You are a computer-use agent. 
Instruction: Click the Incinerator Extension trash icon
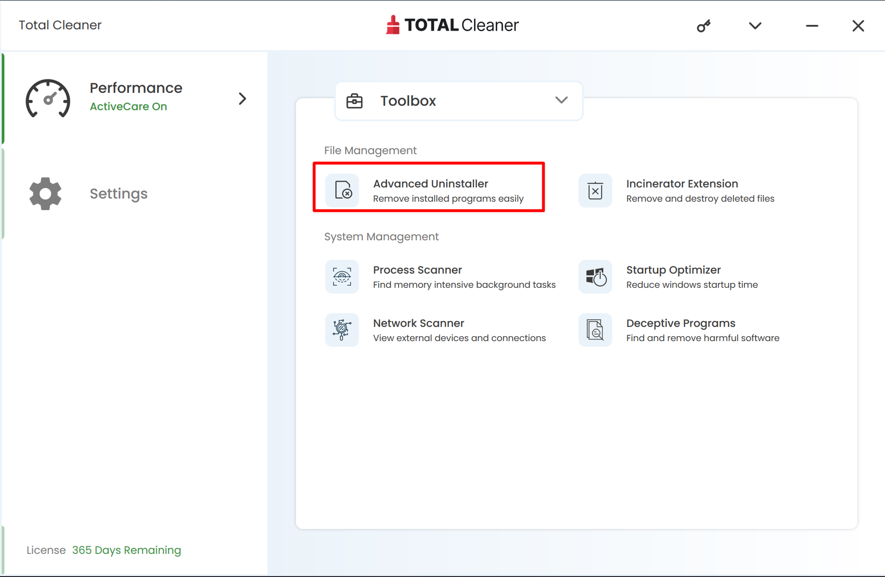tap(595, 191)
